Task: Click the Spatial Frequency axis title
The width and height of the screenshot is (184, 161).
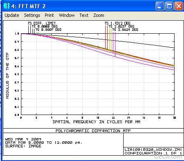Action: pyautogui.click(x=97, y=122)
